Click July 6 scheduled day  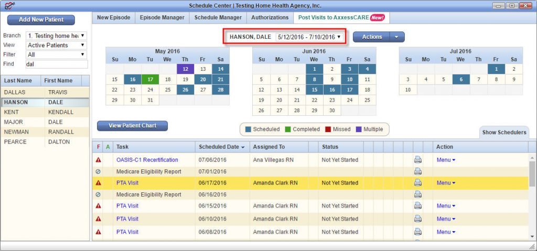460,80
